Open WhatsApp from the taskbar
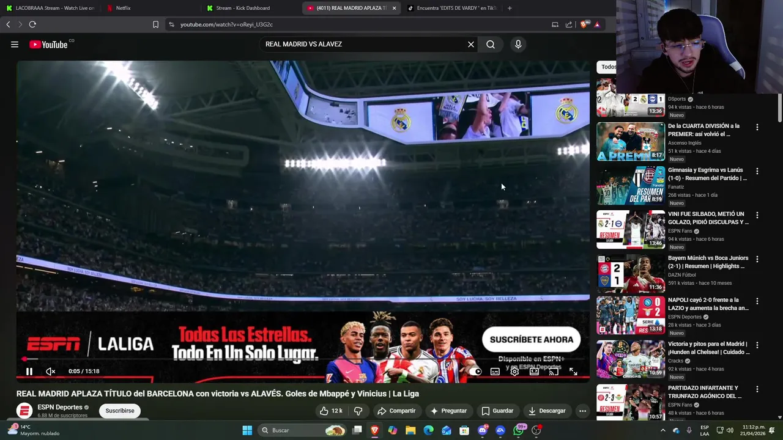 coord(519,430)
